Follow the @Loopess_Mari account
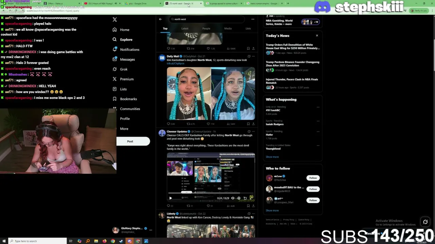 coord(313,200)
